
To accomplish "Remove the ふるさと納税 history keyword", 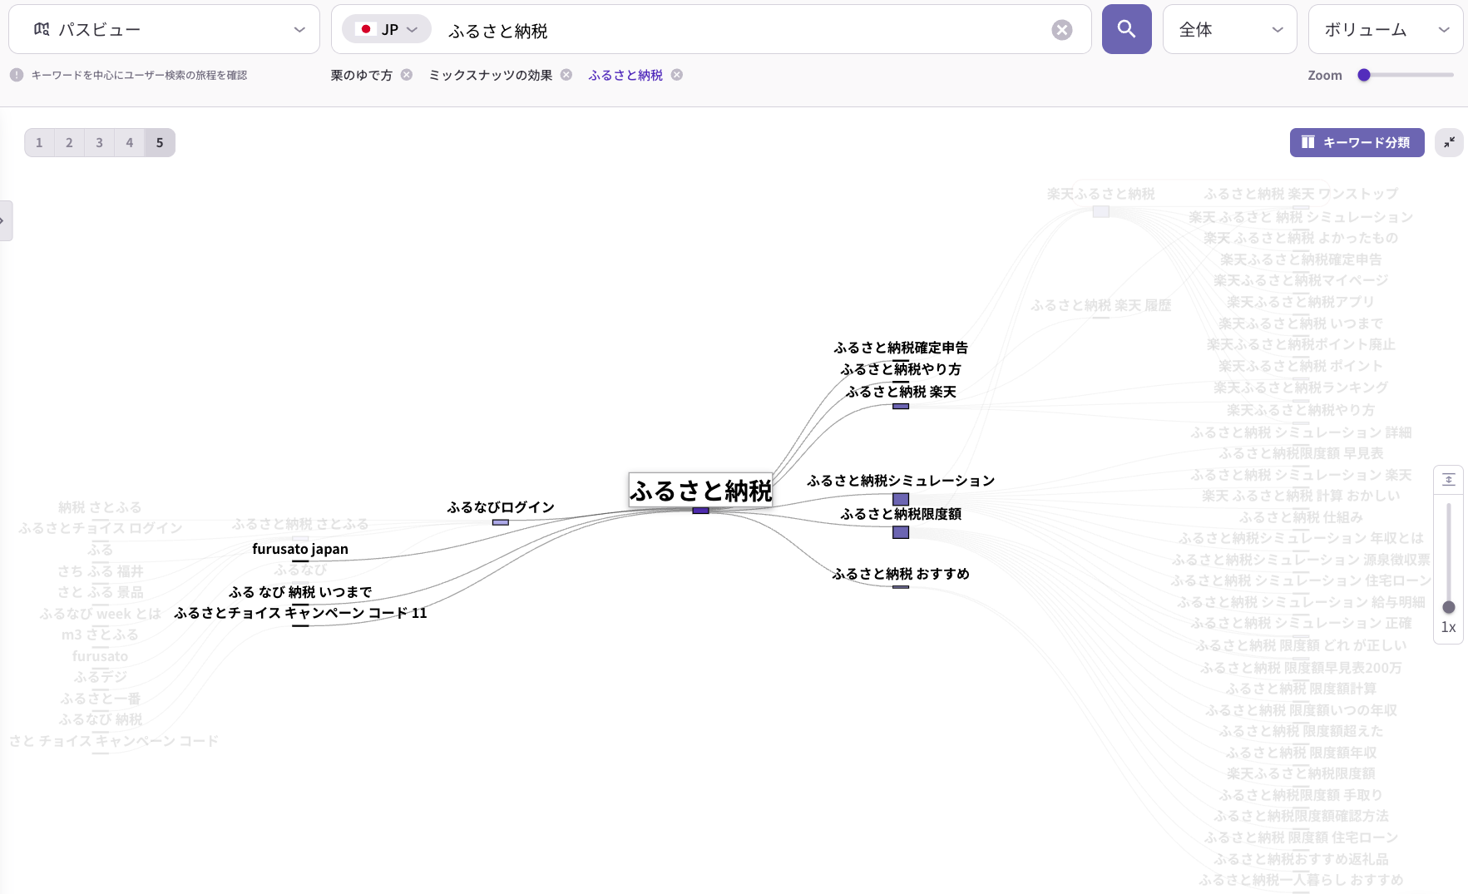I will tap(677, 75).
